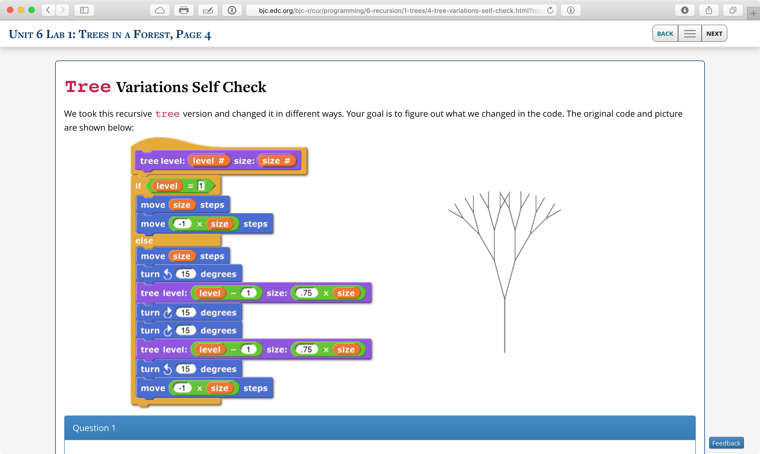Open the page markup/annotate icon
The image size is (760, 454).
click(x=208, y=10)
